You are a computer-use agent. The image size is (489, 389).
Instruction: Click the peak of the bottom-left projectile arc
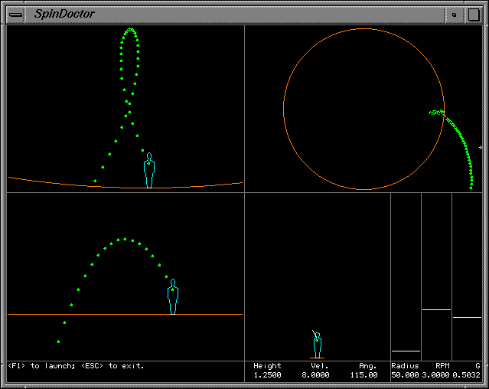click(125, 239)
